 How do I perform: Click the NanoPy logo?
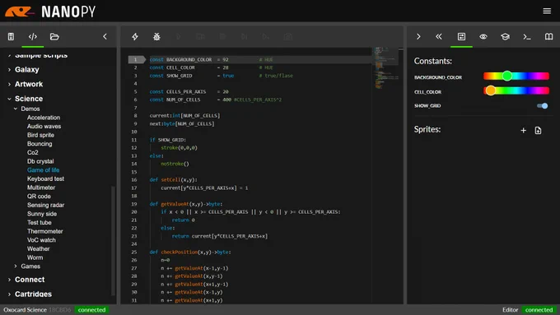point(50,12)
